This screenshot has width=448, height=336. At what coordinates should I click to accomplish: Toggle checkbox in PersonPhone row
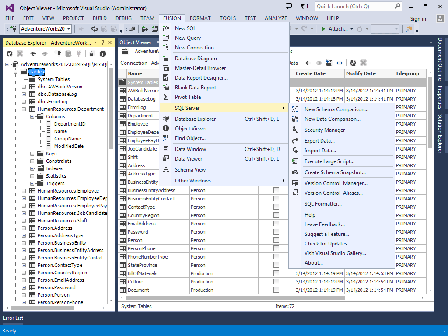click(x=276, y=248)
